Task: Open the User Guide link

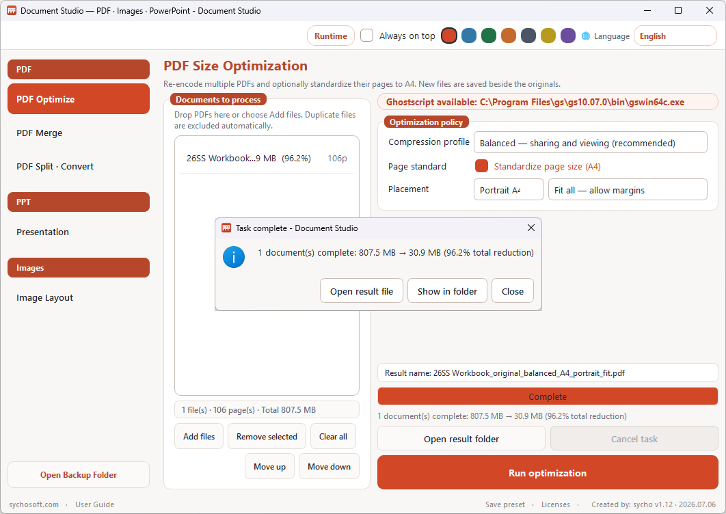Action: (x=94, y=504)
